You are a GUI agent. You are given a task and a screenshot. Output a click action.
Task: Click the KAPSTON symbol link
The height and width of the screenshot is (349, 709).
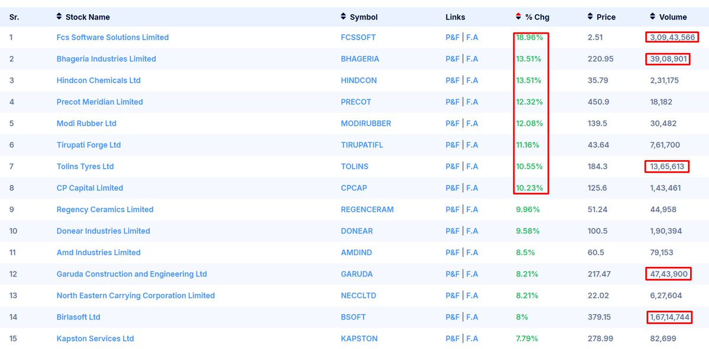(x=359, y=338)
